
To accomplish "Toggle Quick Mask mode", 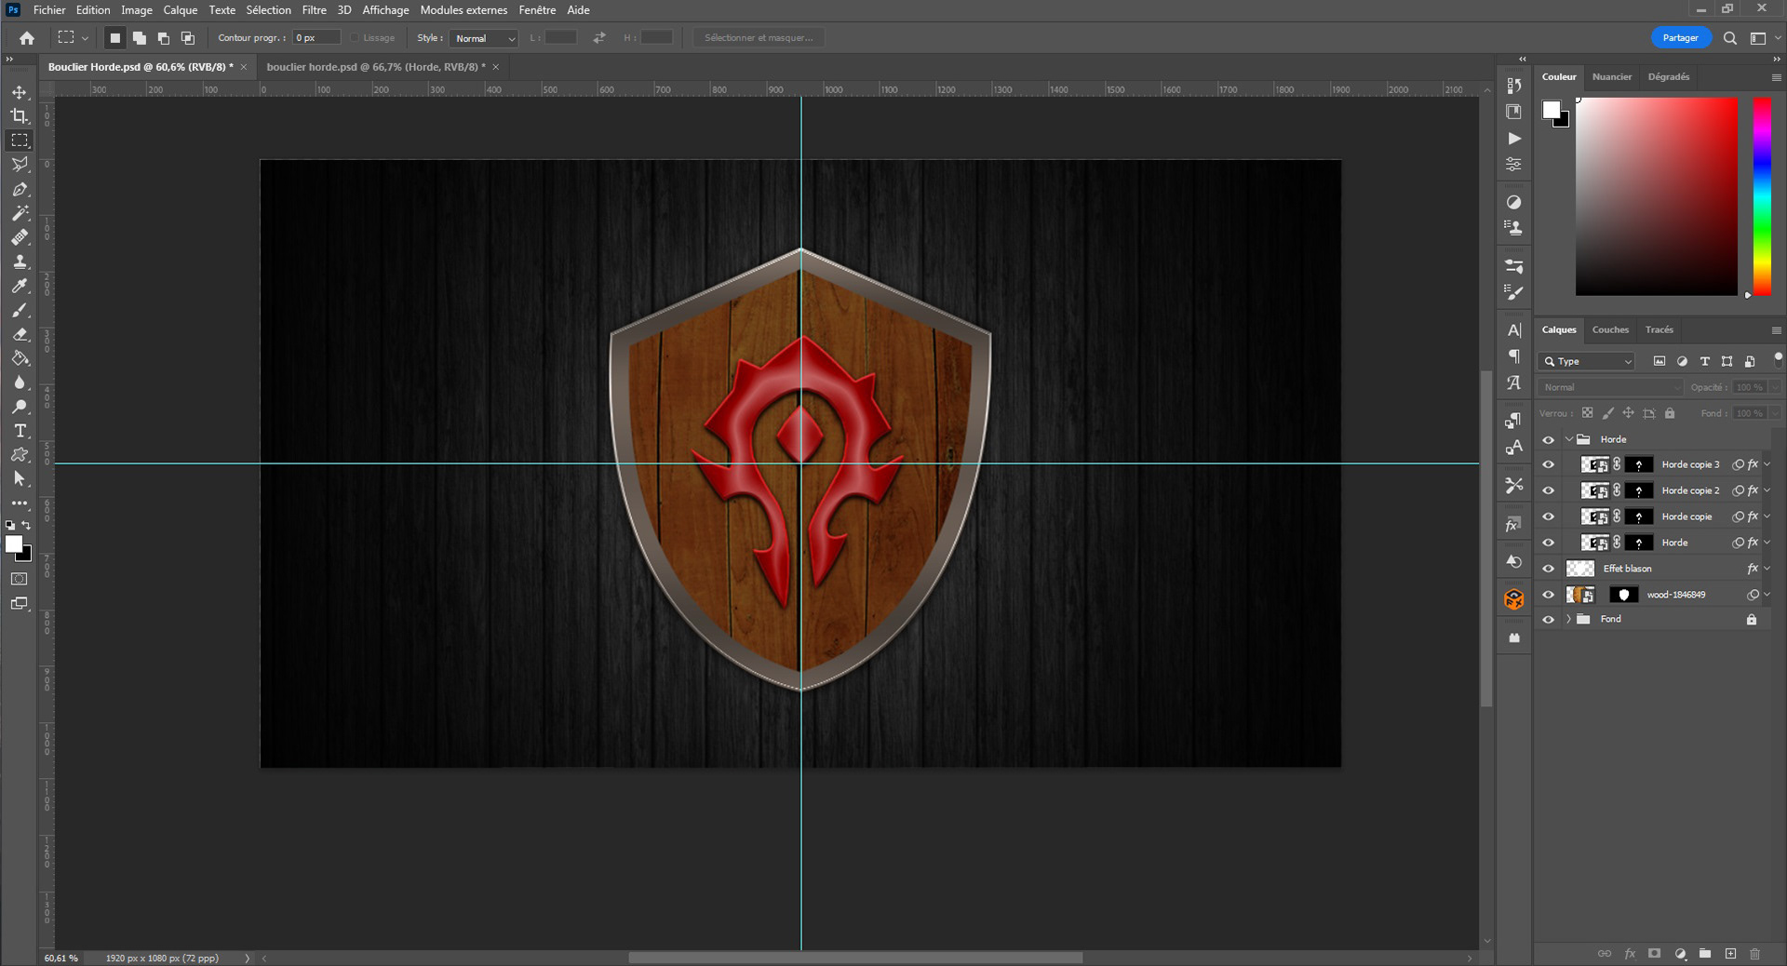I will pyautogui.click(x=20, y=579).
